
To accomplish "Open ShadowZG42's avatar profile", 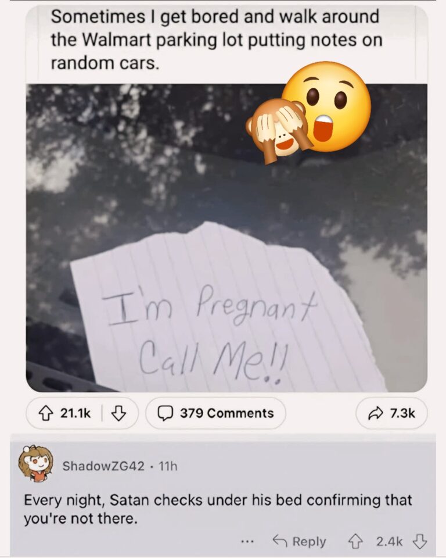I will pyautogui.click(x=35, y=464).
